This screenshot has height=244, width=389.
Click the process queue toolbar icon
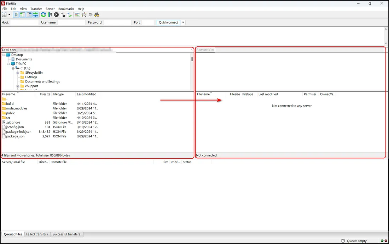tap(50, 15)
